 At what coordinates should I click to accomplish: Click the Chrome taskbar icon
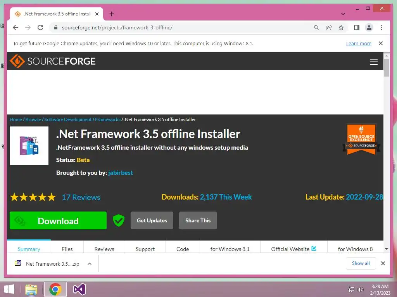click(x=55, y=289)
